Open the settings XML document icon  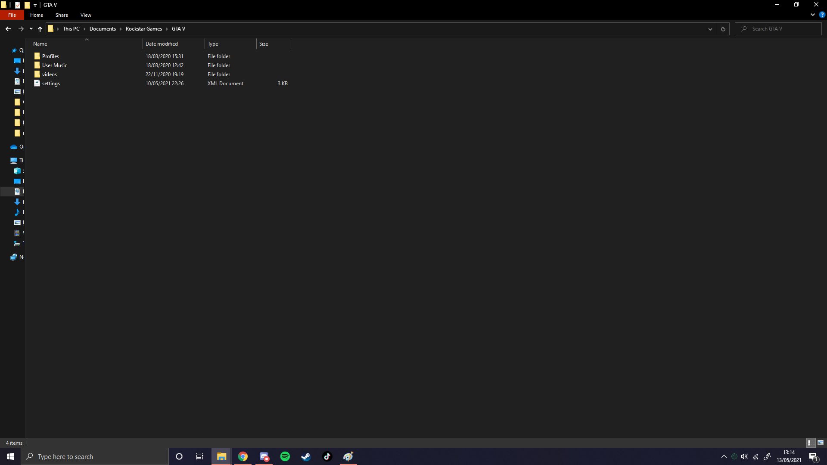[x=37, y=84]
